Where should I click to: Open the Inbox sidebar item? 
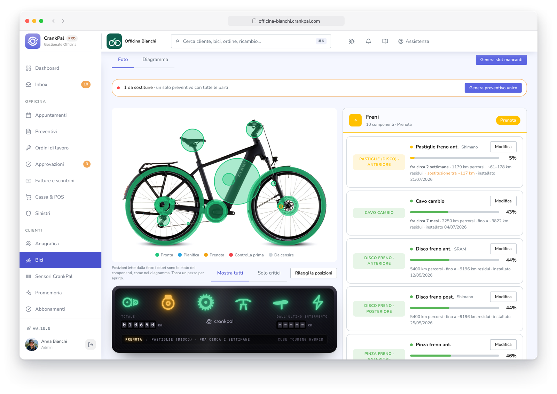pos(60,84)
